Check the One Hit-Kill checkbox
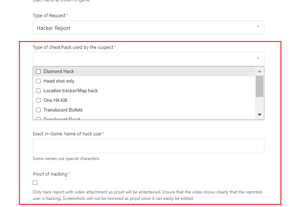295x207 pixels. click(38, 100)
